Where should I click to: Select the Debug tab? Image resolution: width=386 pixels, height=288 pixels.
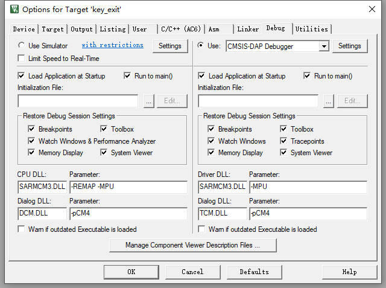(x=277, y=28)
